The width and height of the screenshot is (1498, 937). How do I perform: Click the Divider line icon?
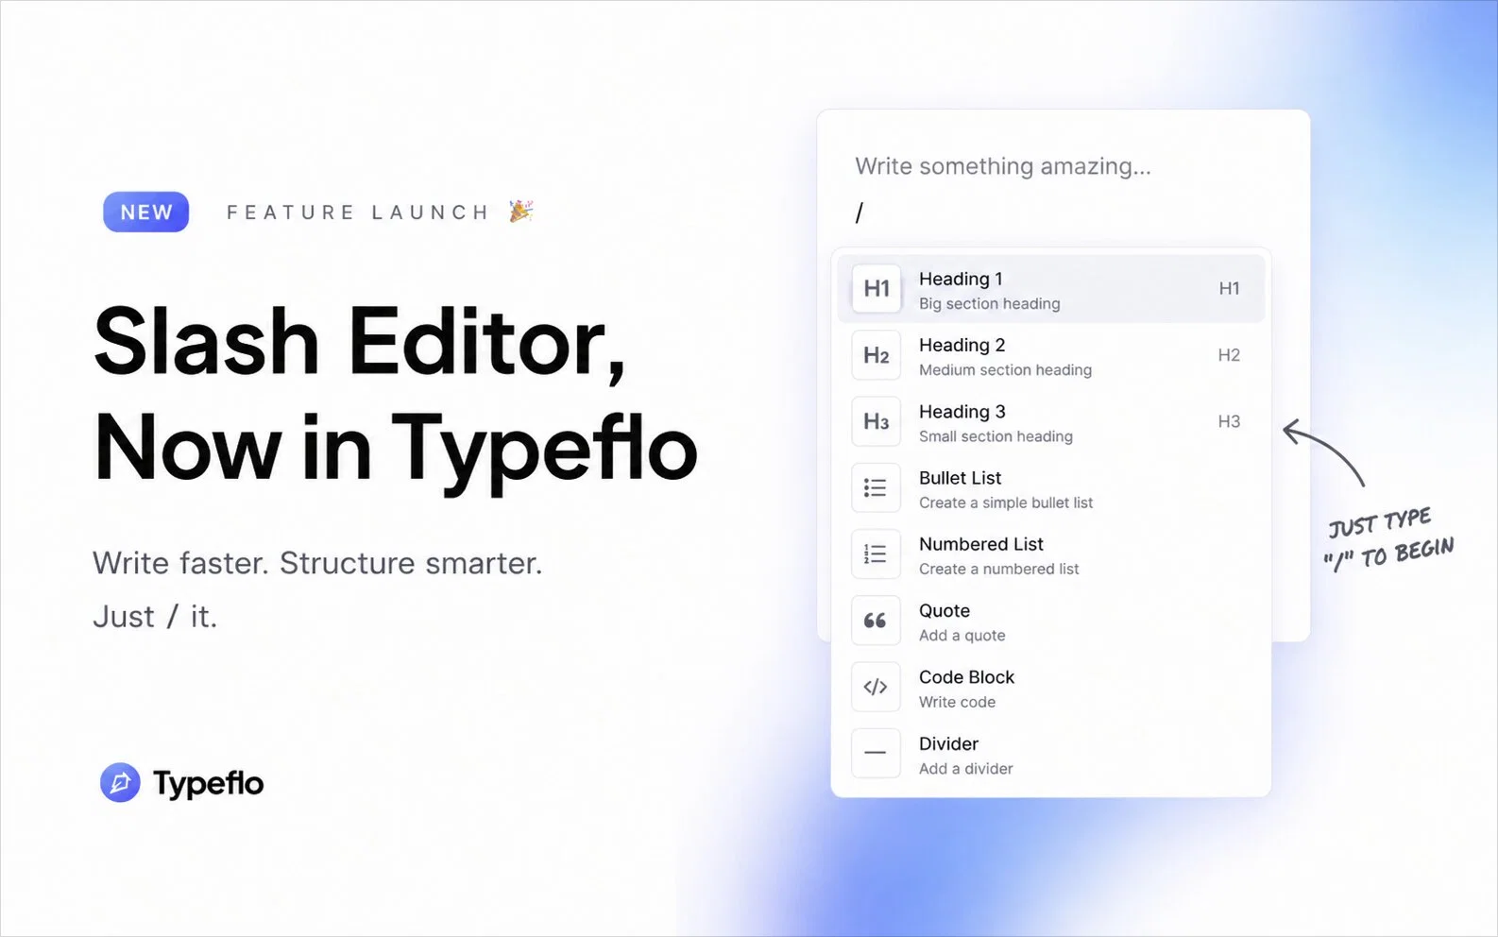876,754
